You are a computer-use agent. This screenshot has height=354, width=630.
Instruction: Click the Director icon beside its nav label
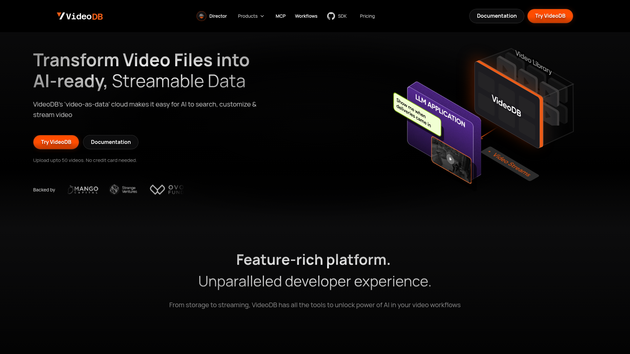201,16
